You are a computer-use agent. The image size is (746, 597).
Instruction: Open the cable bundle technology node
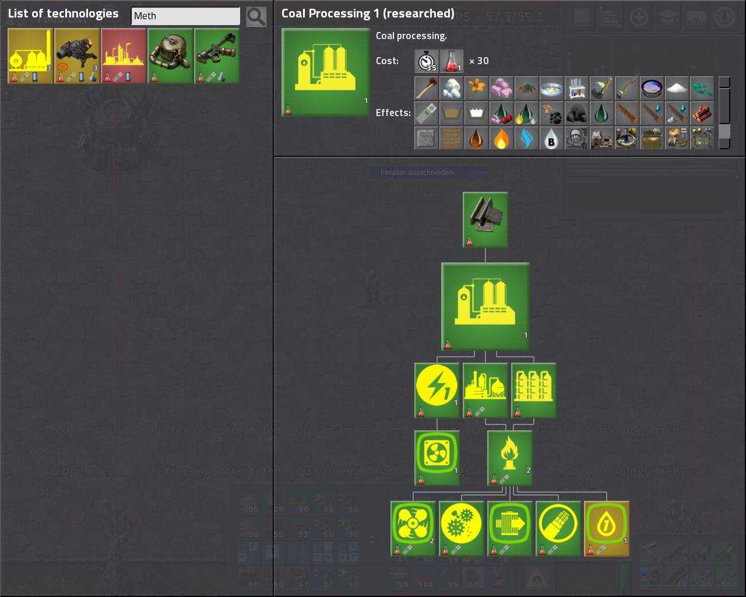[558, 528]
